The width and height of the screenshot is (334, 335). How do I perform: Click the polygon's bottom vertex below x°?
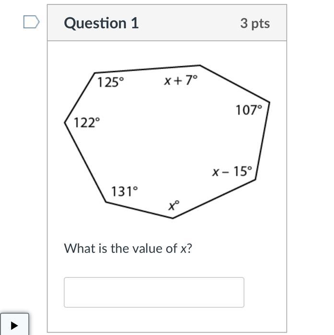pyautogui.click(x=173, y=218)
